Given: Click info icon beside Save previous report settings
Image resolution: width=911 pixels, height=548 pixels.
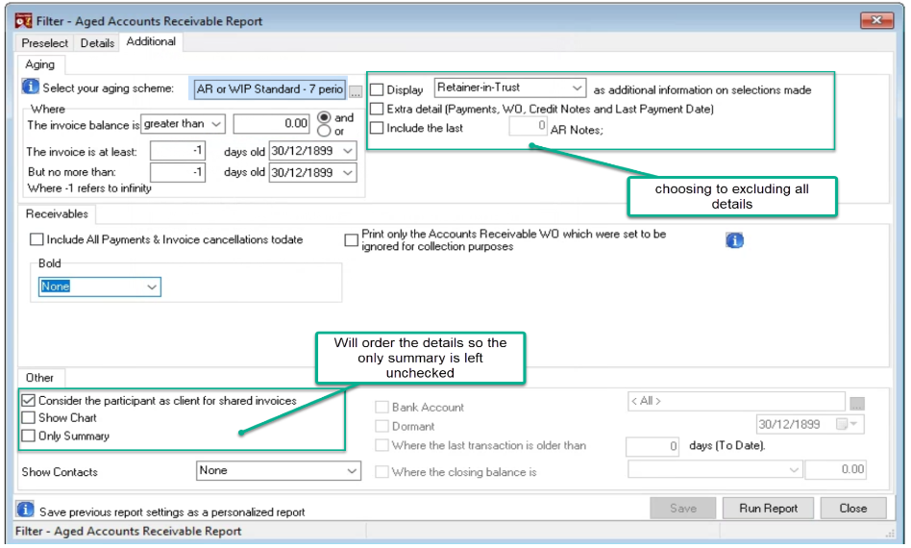Looking at the screenshot, I should pyautogui.click(x=25, y=510).
